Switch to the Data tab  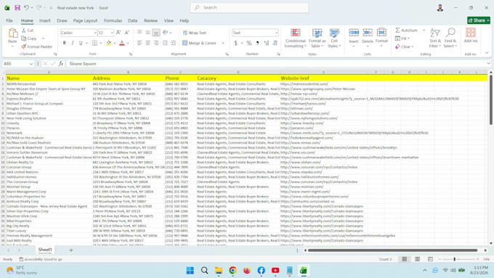pos(132,20)
